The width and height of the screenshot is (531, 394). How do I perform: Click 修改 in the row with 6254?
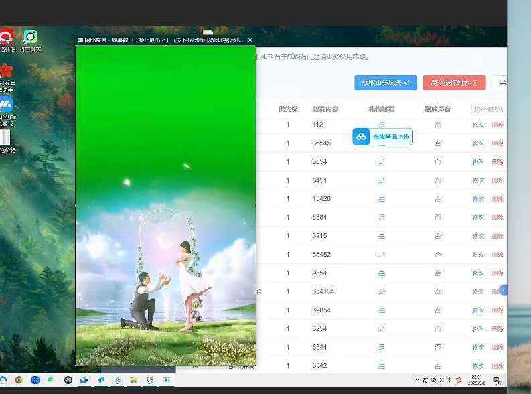tap(478, 328)
